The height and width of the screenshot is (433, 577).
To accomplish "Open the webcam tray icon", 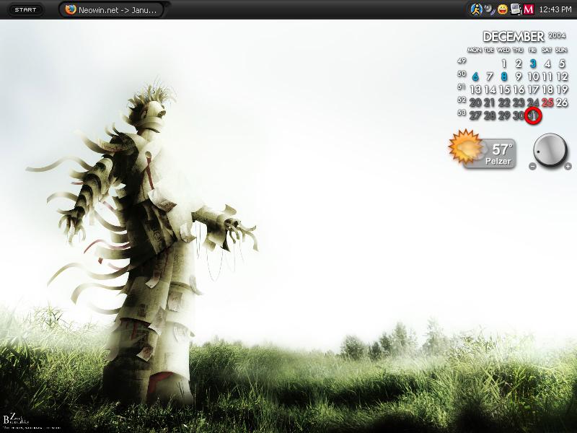I will click(489, 9).
